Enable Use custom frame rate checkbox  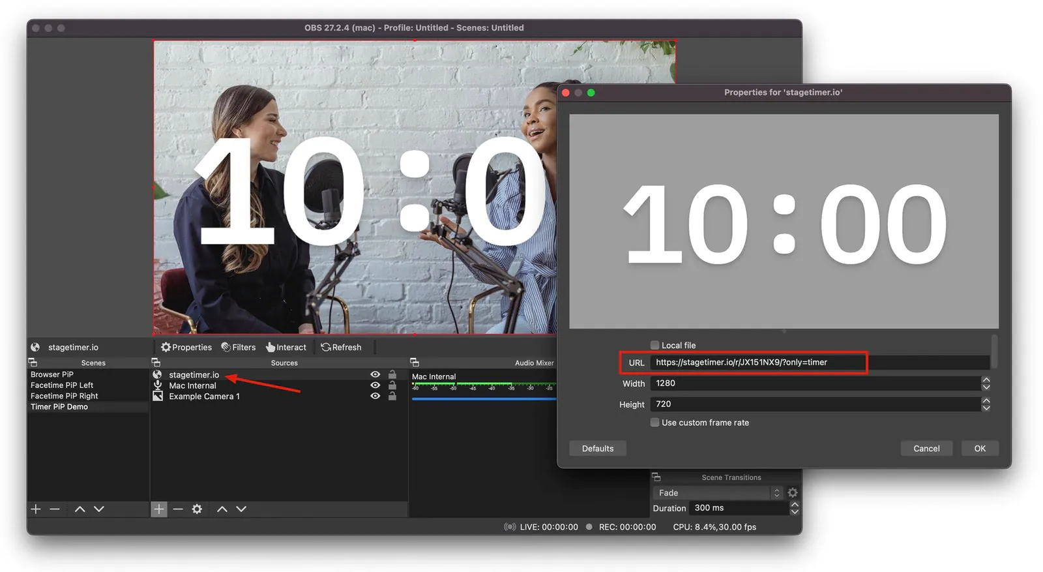click(x=654, y=423)
